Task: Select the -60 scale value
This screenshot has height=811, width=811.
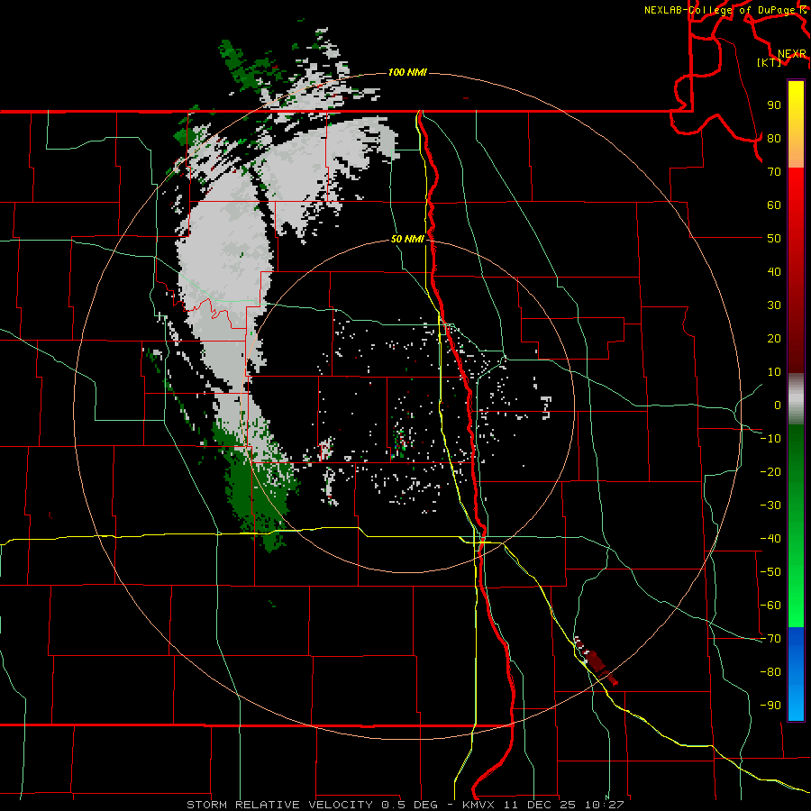Action: [x=770, y=606]
